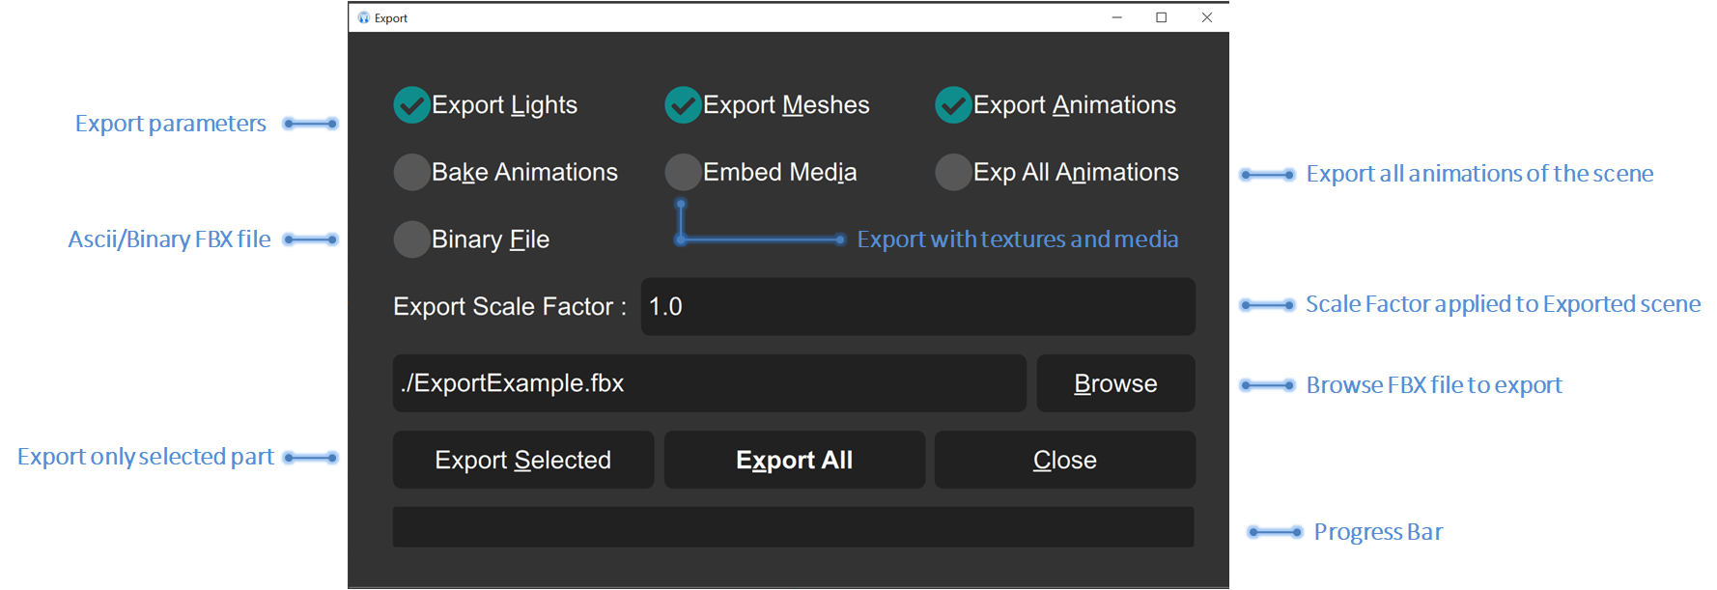Enable the Embed Media option
The width and height of the screenshot is (1717, 590).
coord(683,172)
